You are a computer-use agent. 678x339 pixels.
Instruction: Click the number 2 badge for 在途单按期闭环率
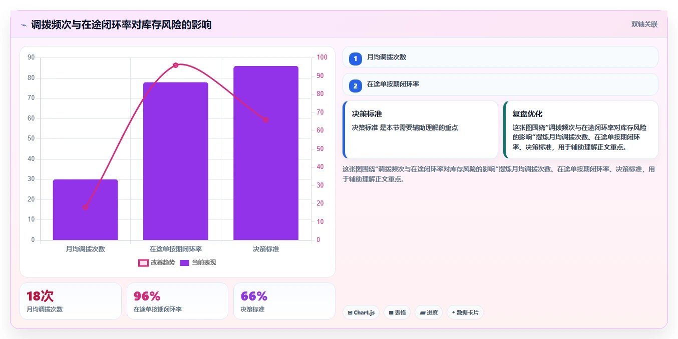click(356, 85)
